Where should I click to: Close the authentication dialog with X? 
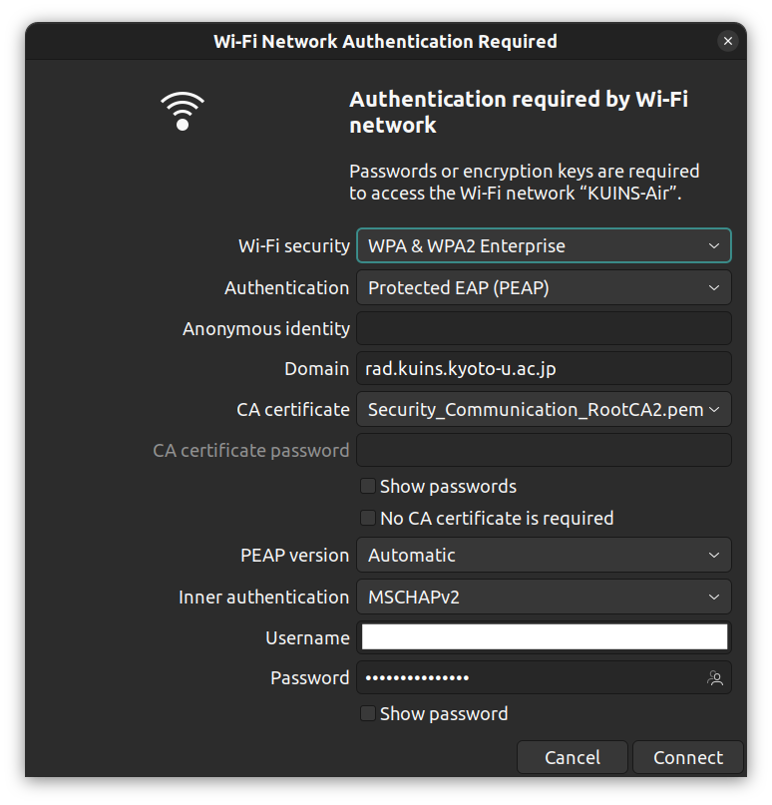point(728,41)
